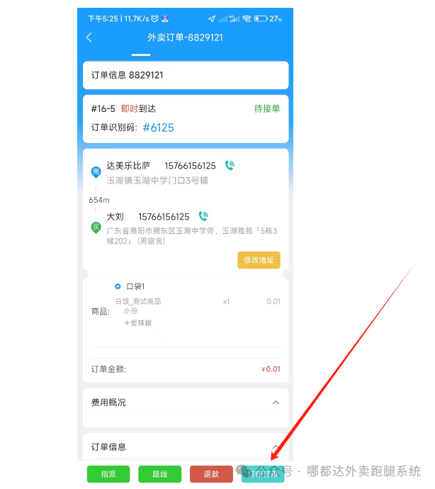Tap the alarm clock status icon

tap(154, 18)
